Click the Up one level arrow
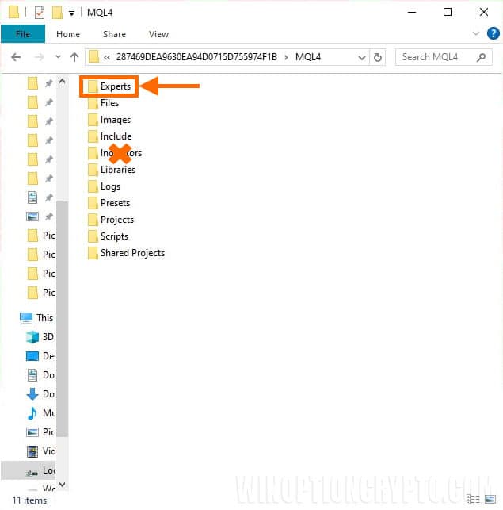Screen dimensions: 503x510 click(x=74, y=57)
